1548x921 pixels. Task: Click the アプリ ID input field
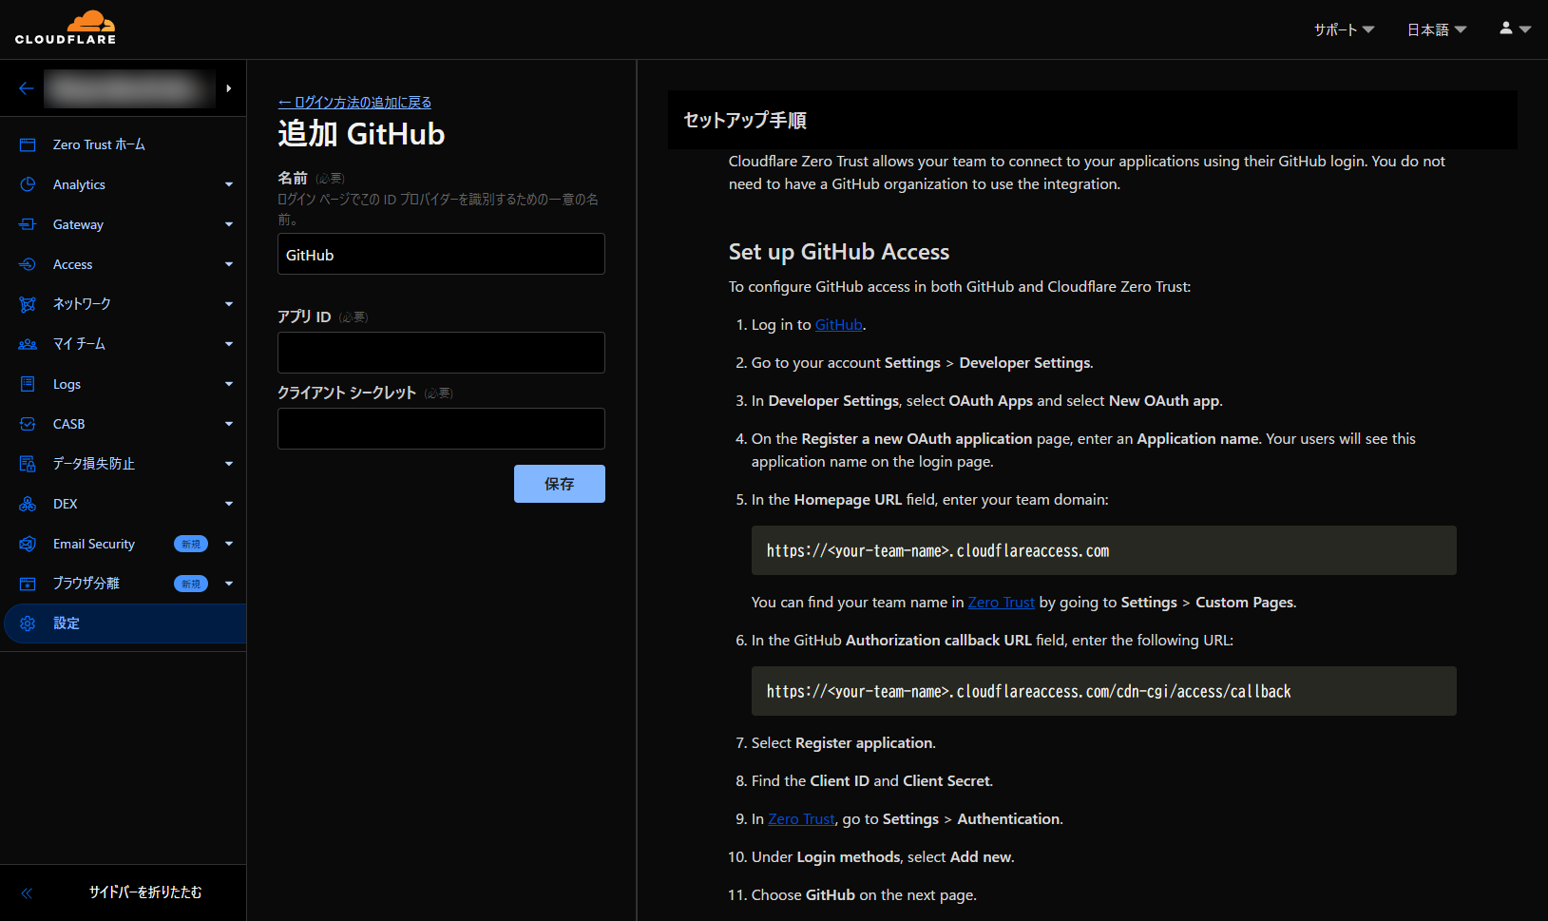(x=441, y=353)
